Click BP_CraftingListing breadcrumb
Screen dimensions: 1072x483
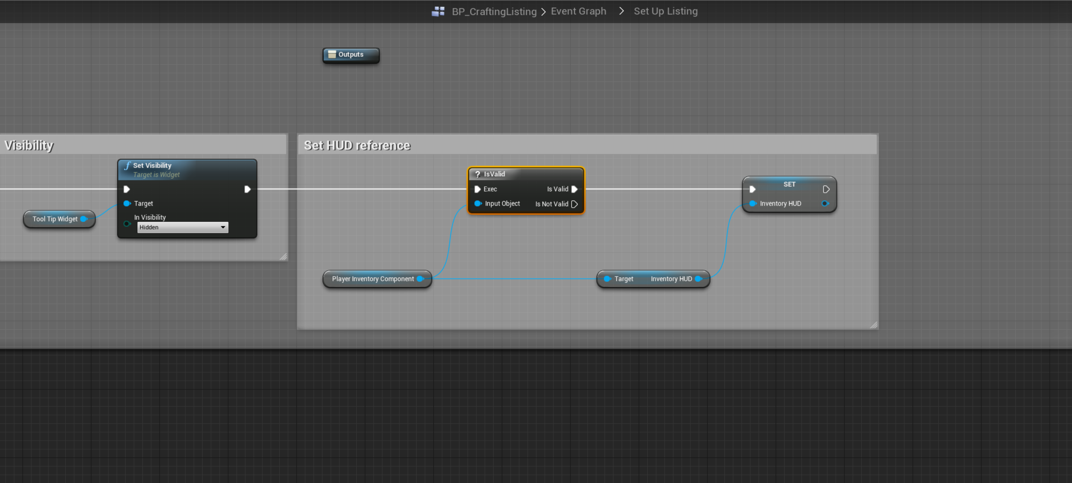pos(494,12)
